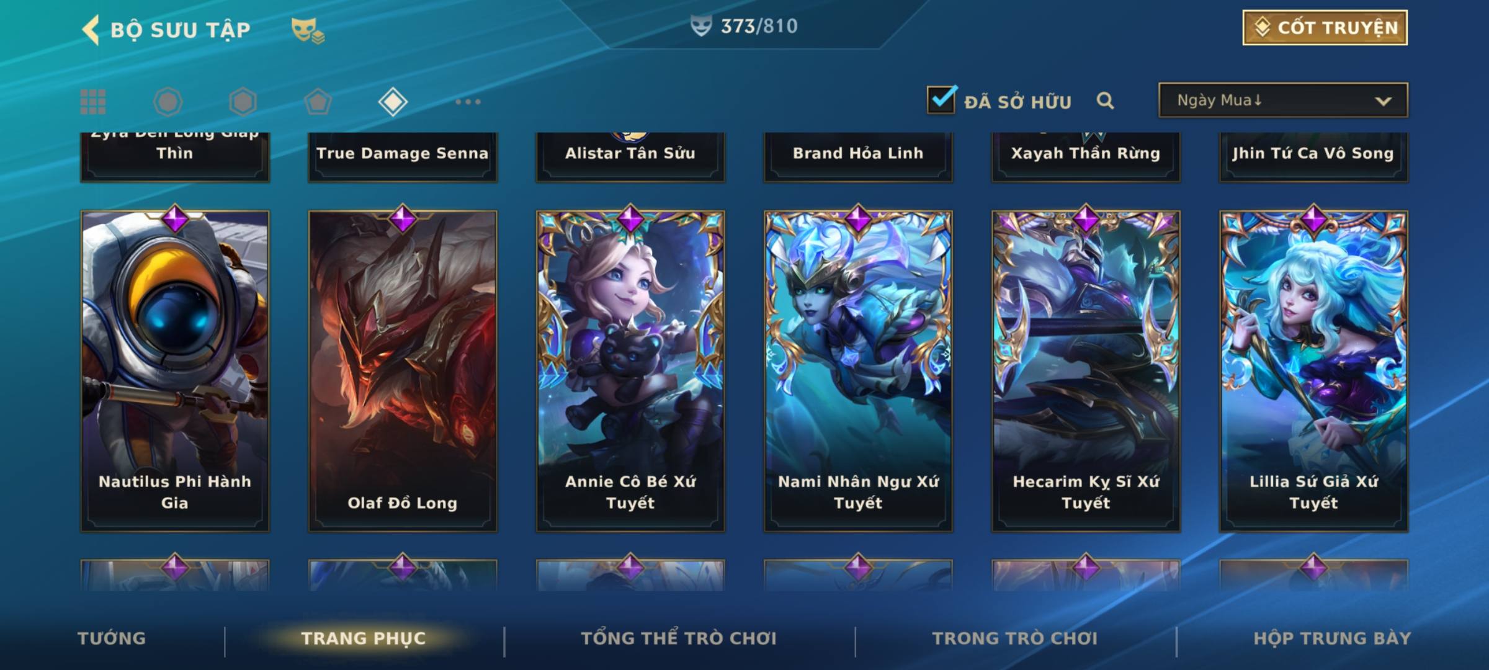Open the Trong Trò Chơi tab
The height and width of the screenshot is (670, 1489).
[x=1015, y=638]
